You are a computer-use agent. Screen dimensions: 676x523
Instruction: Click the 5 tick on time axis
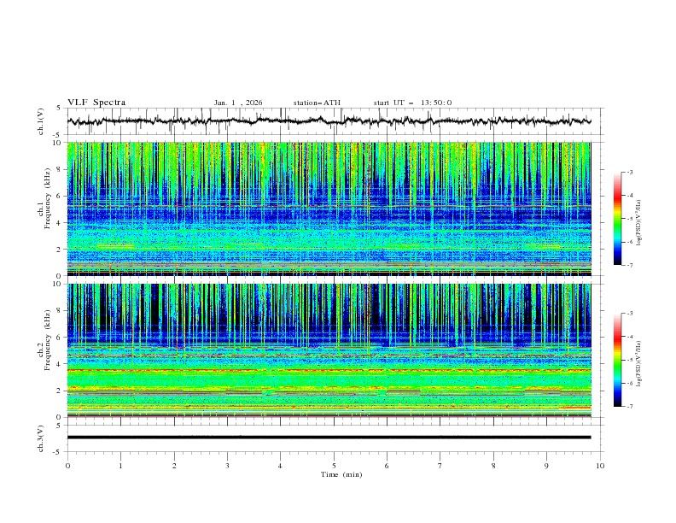tap(334, 466)
